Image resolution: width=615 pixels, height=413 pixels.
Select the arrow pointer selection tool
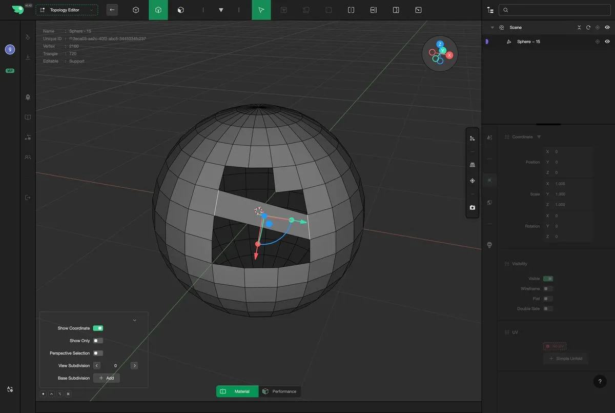click(x=261, y=10)
